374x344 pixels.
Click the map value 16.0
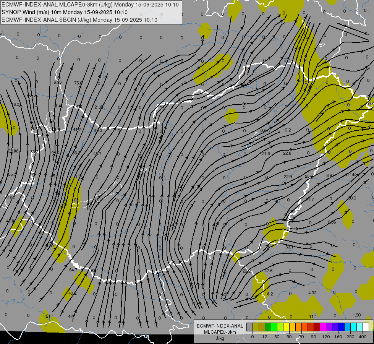coord(15,105)
